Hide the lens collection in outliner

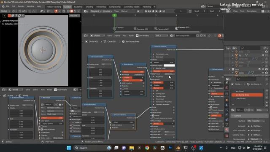pyautogui.click(x=263, y=69)
